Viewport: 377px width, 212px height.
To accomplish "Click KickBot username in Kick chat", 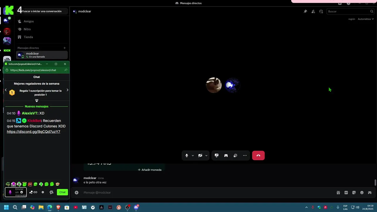I will 34,121.
